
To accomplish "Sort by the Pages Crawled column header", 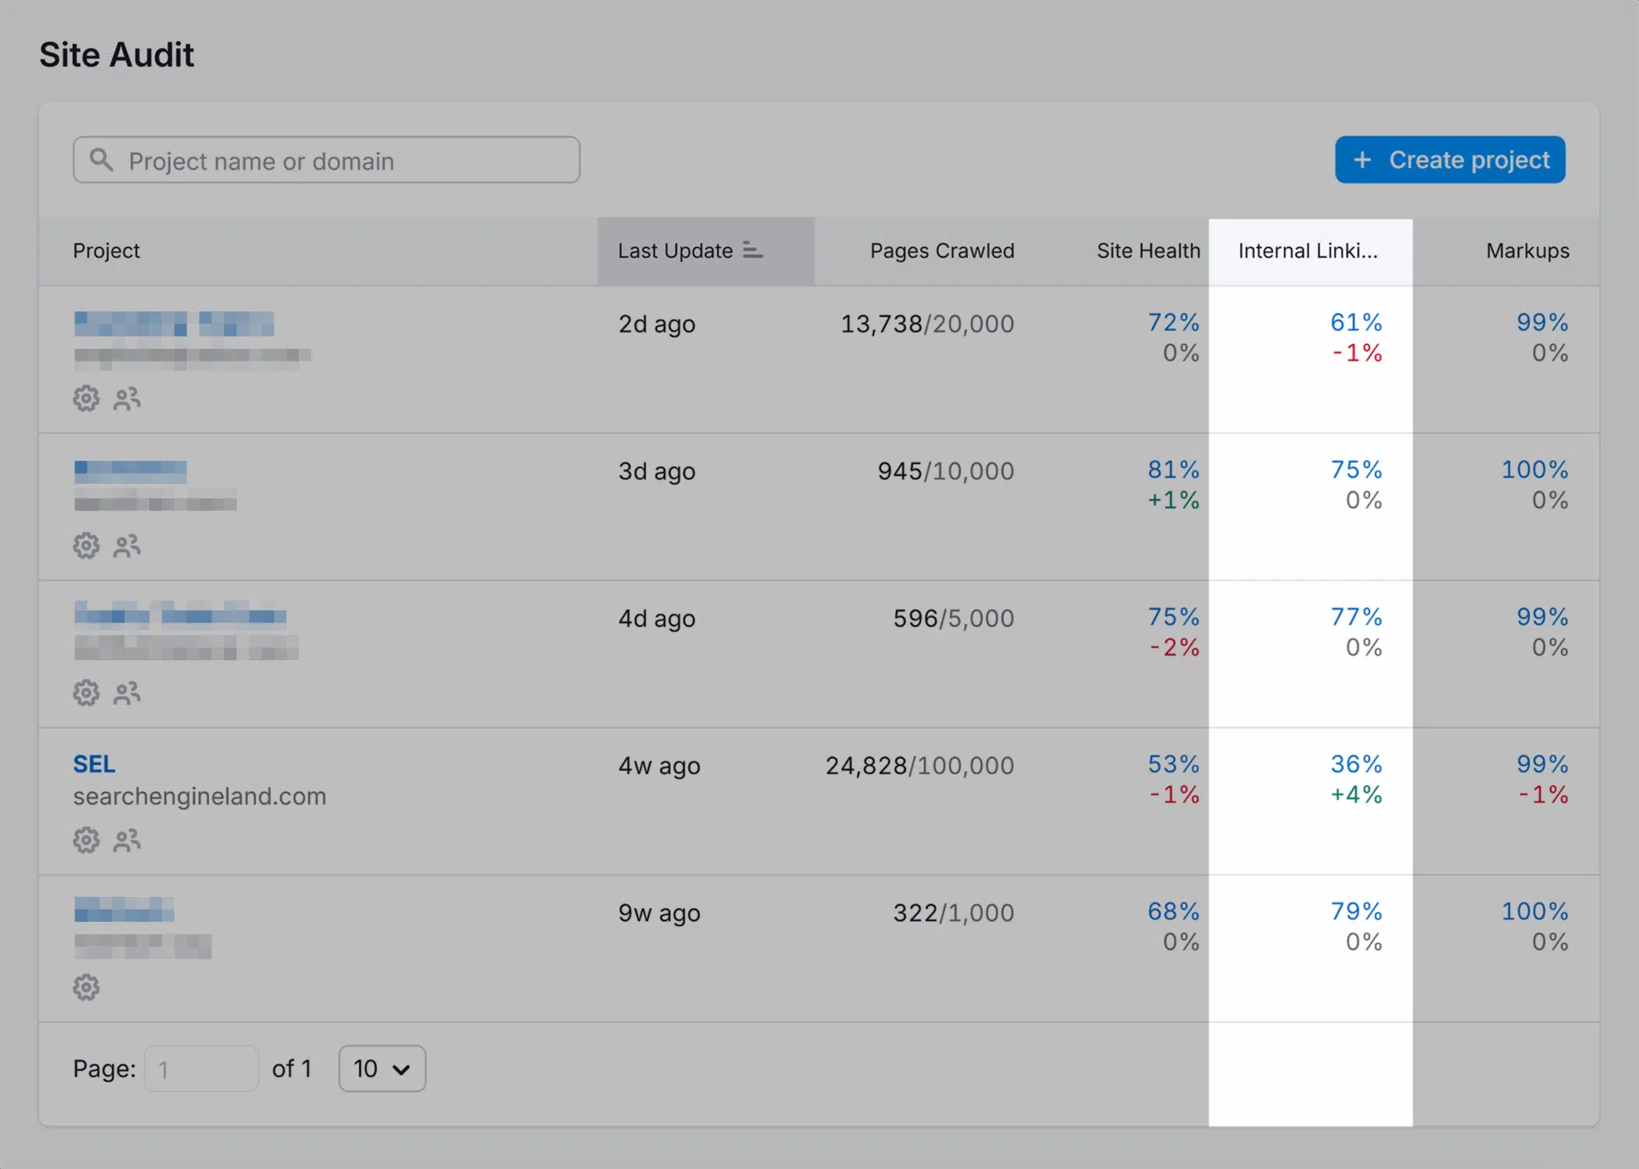I will click(942, 251).
